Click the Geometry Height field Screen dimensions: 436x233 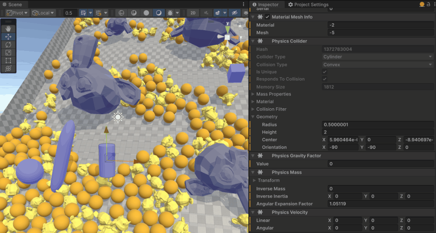pyautogui.click(x=378, y=132)
